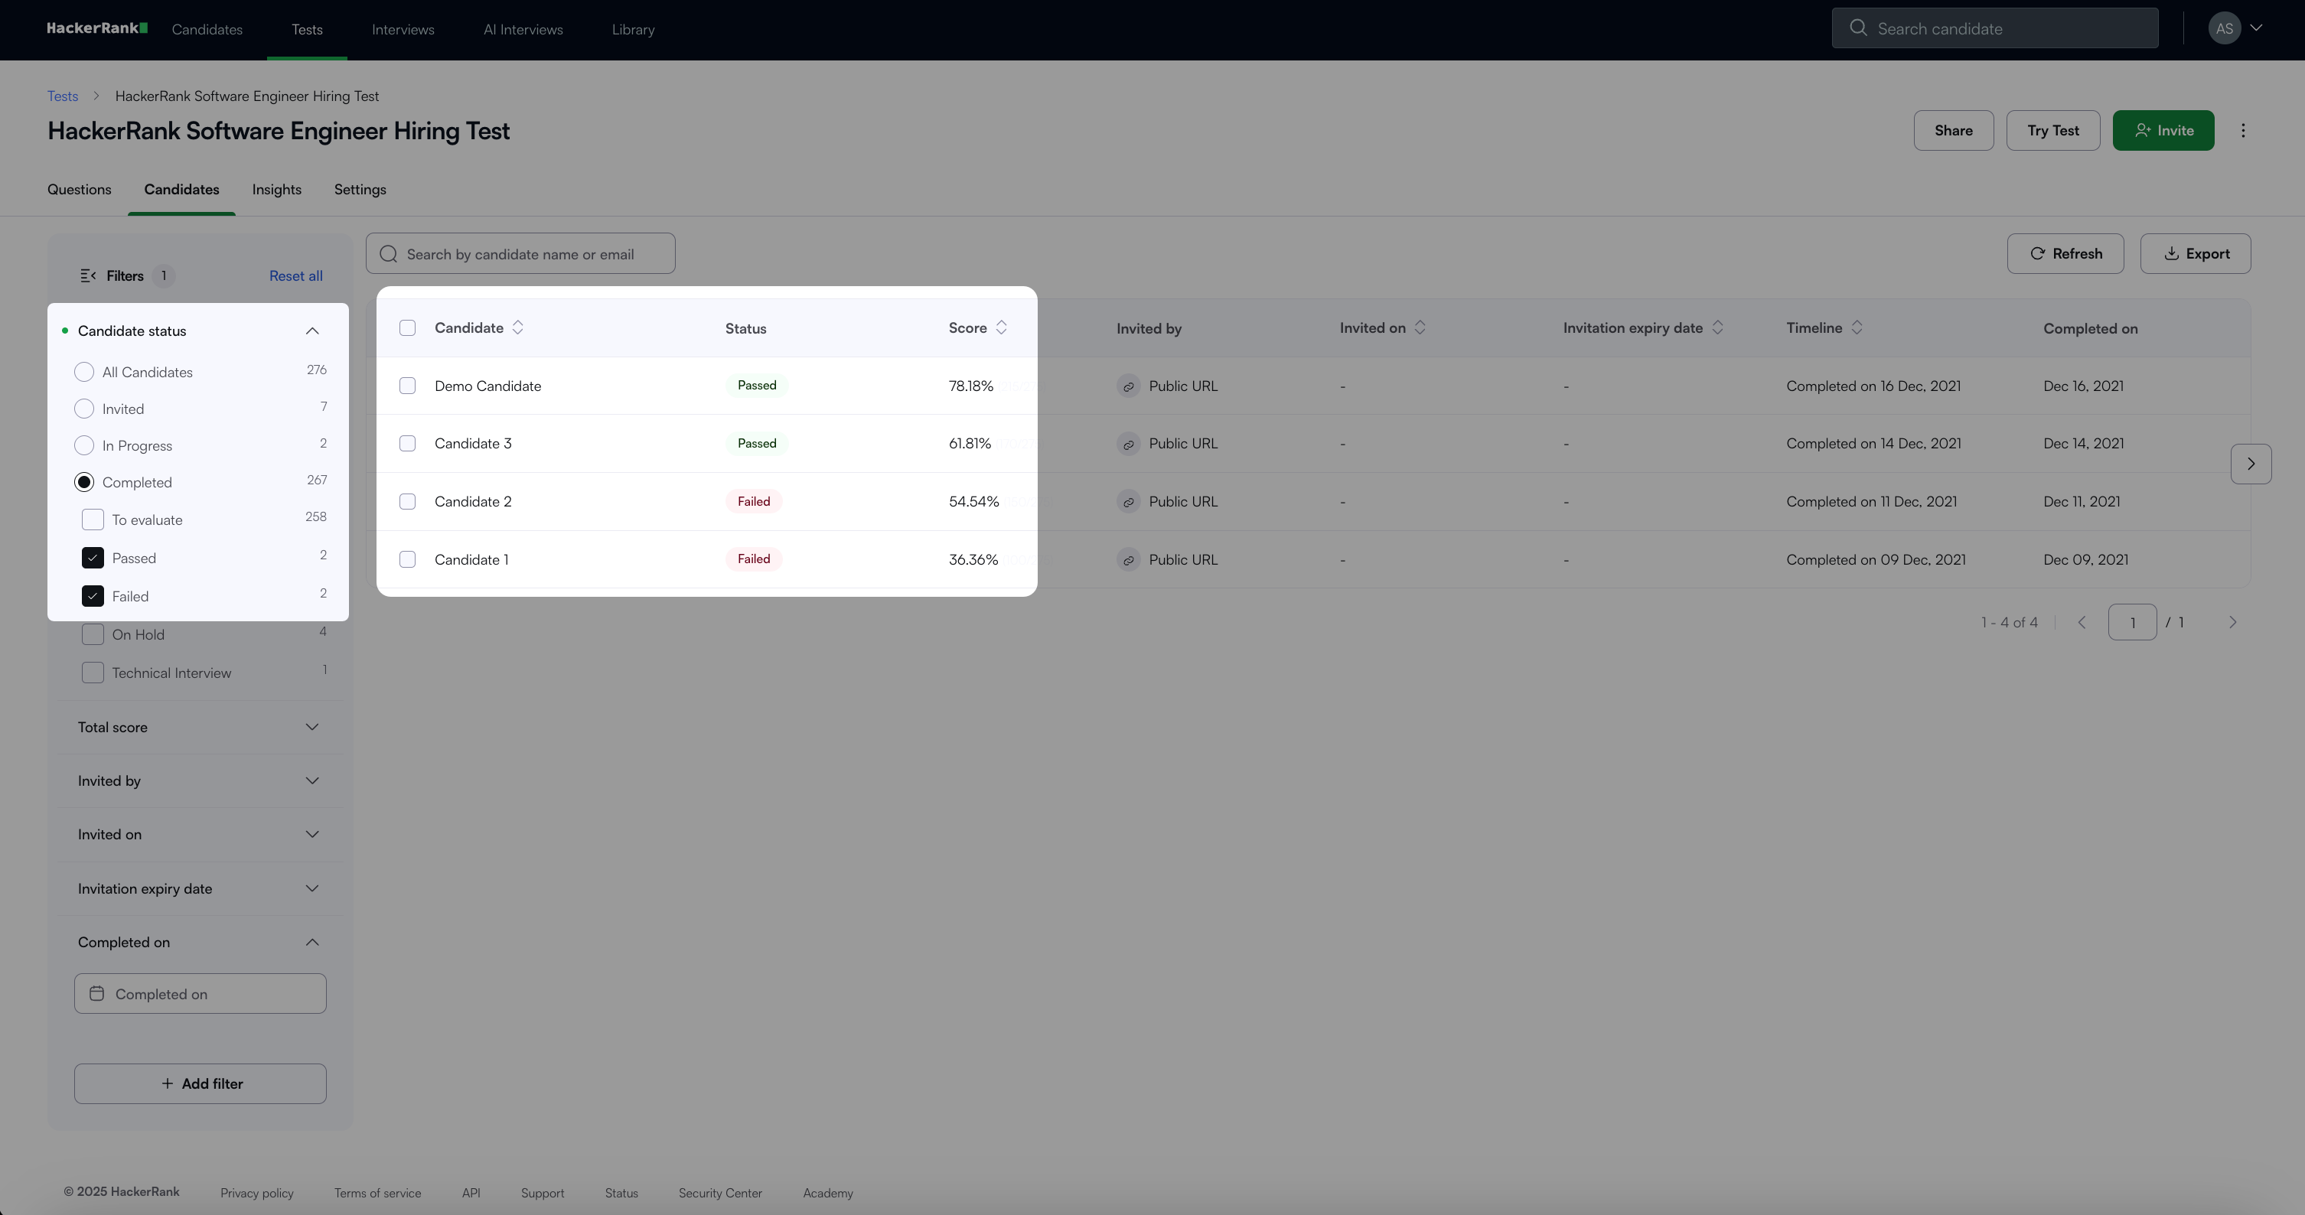The height and width of the screenshot is (1215, 2305).
Task: Open Interviews in top navigation
Action: click(403, 30)
